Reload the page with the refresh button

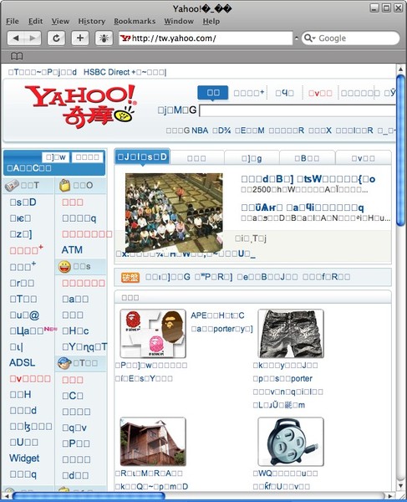pyautogui.click(x=56, y=38)
